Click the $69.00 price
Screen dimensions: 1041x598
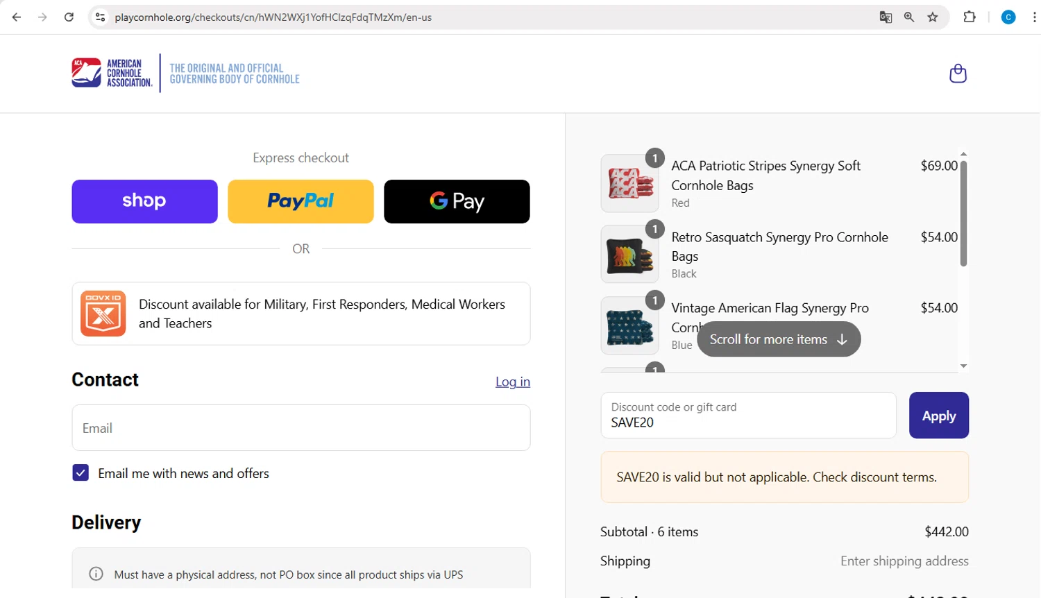939,166
